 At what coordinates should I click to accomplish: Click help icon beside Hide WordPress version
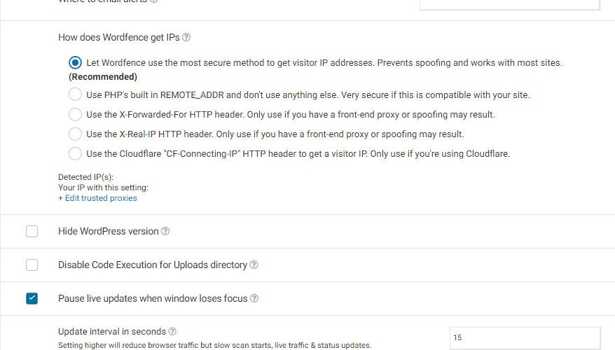165,232
